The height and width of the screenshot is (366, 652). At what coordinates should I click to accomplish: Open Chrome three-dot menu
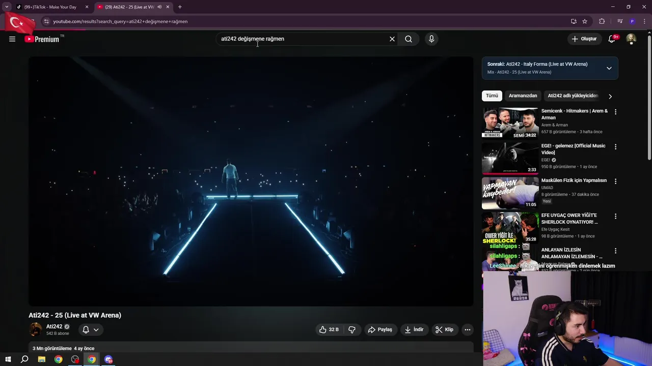pyautogui.click(x=644, y=21)
